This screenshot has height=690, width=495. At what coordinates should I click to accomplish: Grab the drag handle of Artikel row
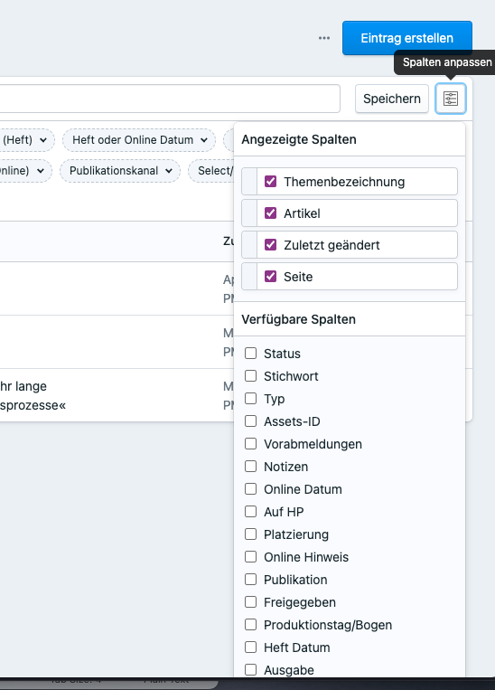[x=249, y=213]
